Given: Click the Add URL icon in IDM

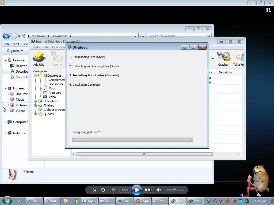Looking at the screenshot, I should (39, 59).
